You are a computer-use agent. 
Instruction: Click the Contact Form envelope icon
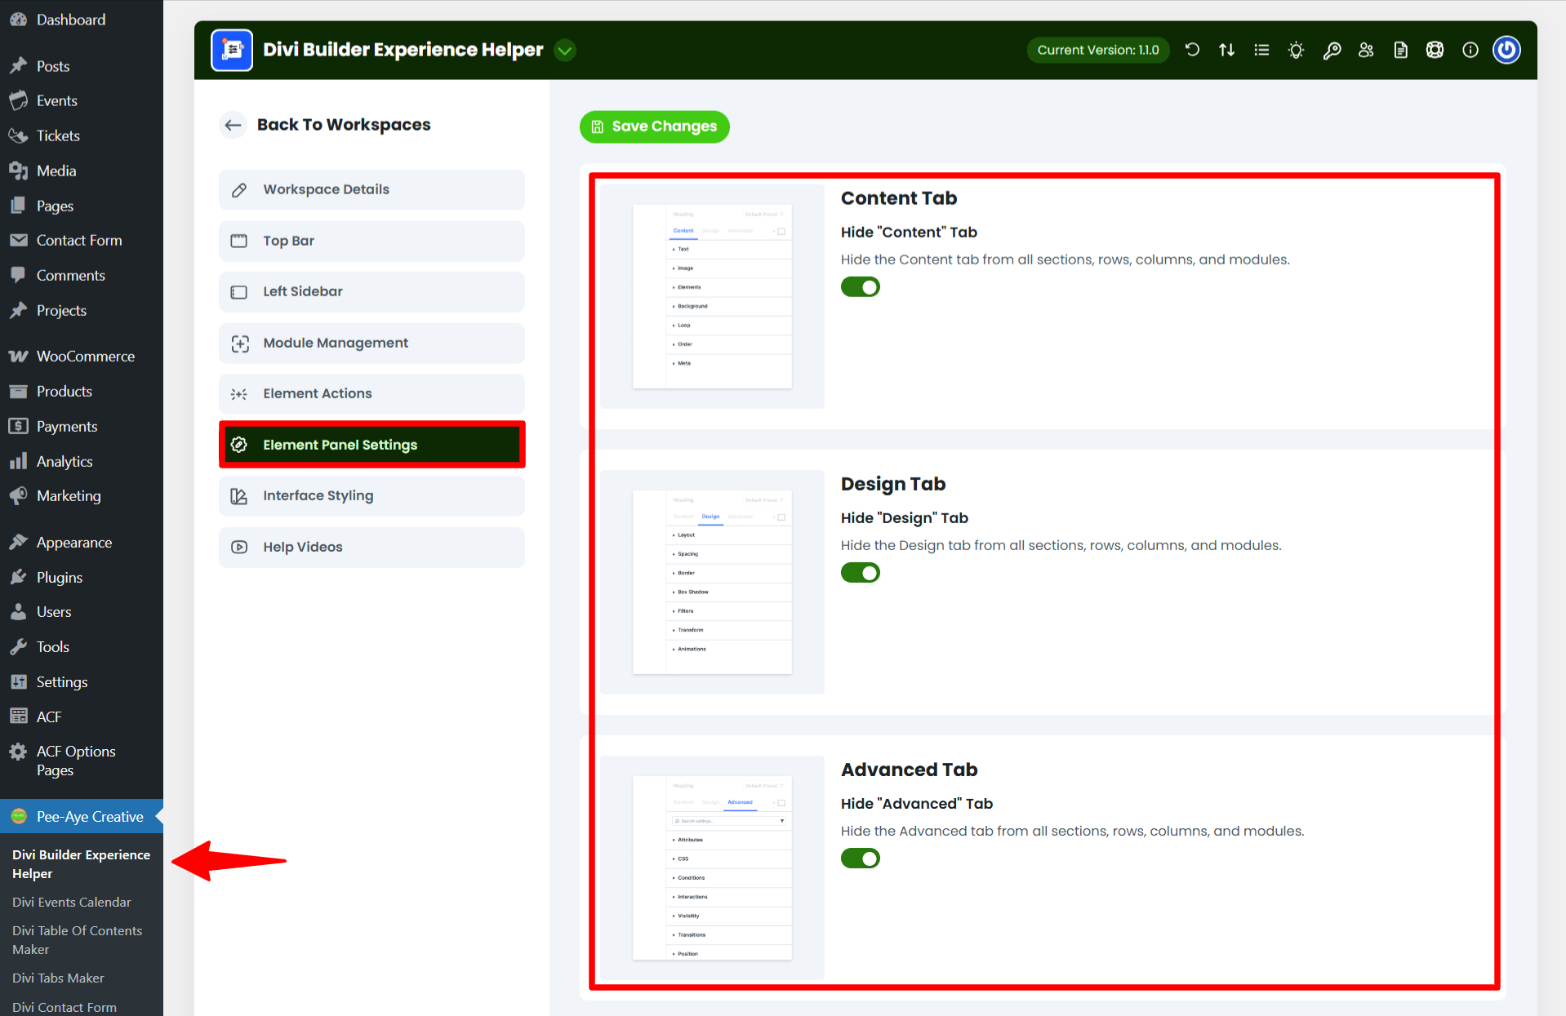coord(18,240)
